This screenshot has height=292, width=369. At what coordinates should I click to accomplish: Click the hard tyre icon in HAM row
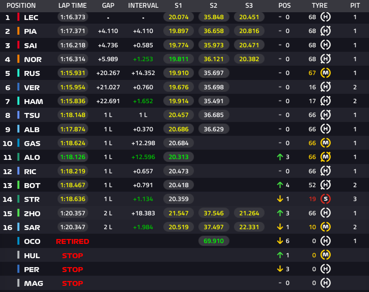pos(325,101)
